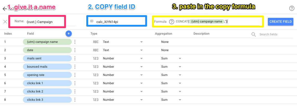Click the search fields magnifier icon

tap(254, 34)
